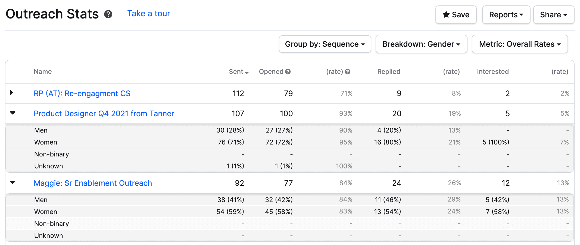Click the Take a tour link
This screenshot has height=245, width=580.
pyautogui.click(x=148, y=13)
